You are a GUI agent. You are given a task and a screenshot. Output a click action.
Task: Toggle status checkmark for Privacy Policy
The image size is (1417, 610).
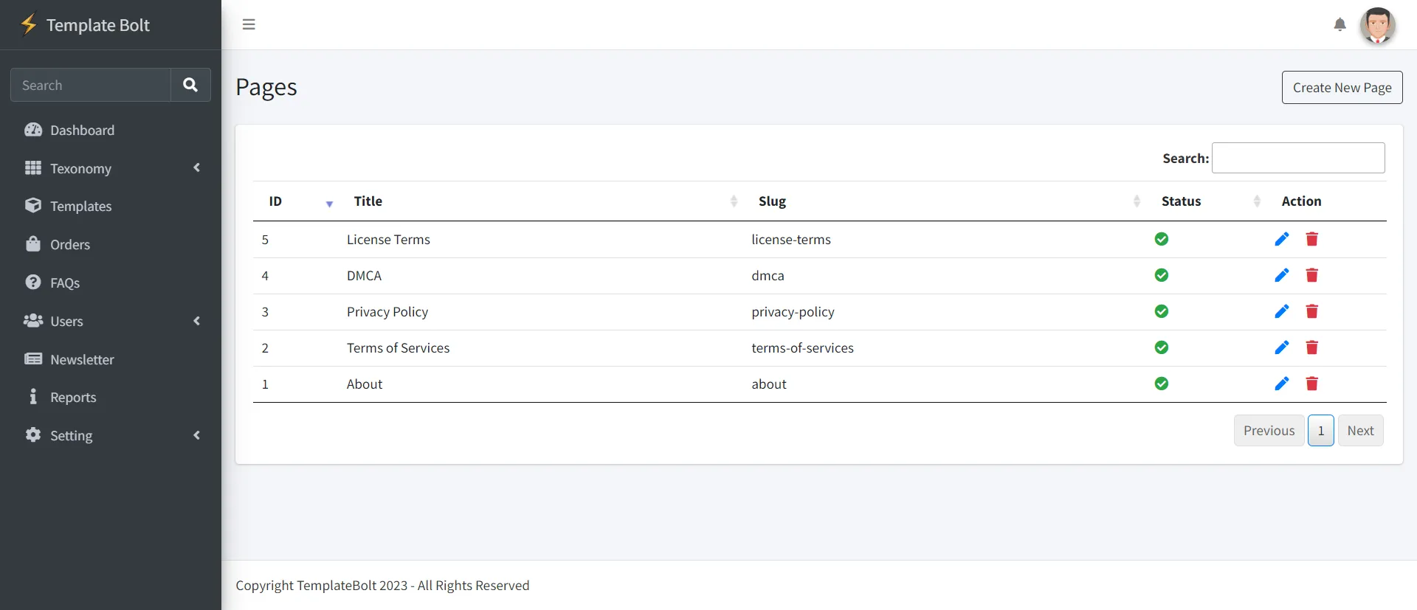(1161, 311)
